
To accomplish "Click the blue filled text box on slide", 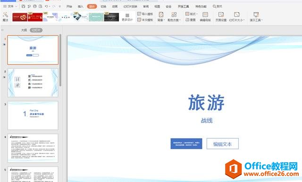I will pos(186,143).
